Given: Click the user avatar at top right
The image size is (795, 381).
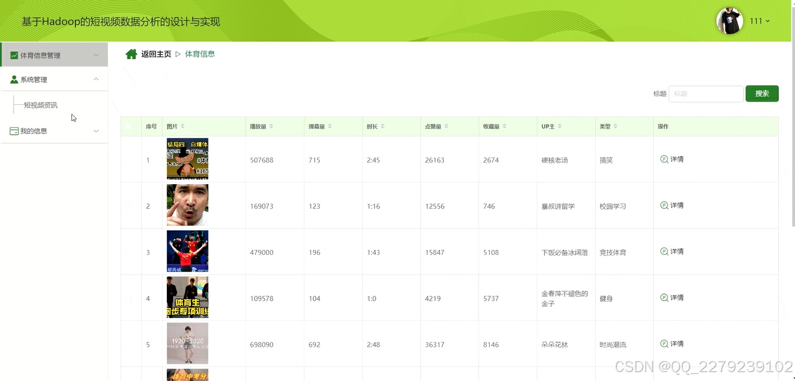Looking at the screenshot, I should pos(730,21).
